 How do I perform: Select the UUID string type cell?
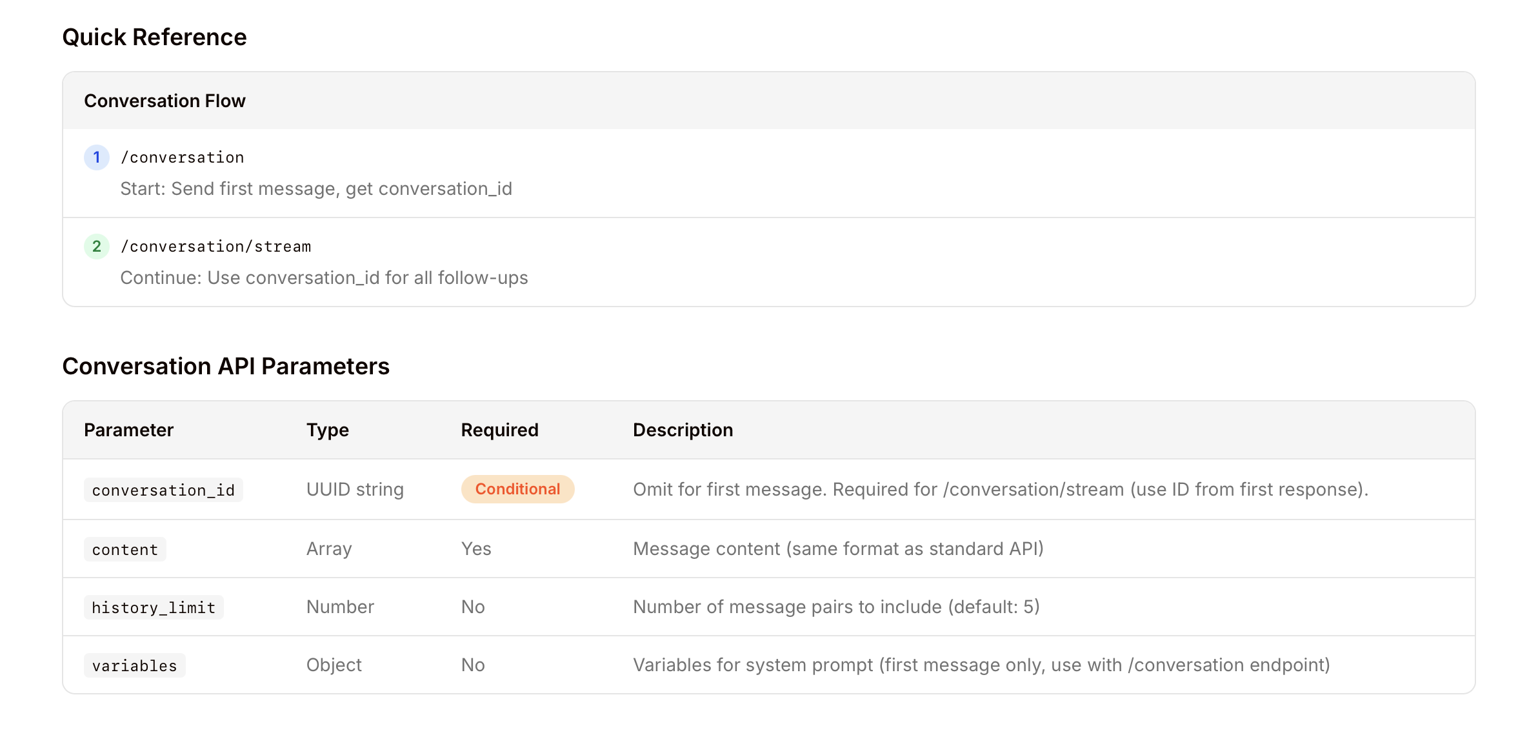355,490
